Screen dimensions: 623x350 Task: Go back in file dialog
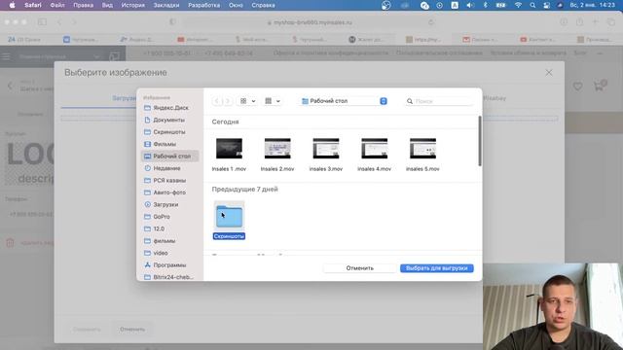tap(216, 101)
